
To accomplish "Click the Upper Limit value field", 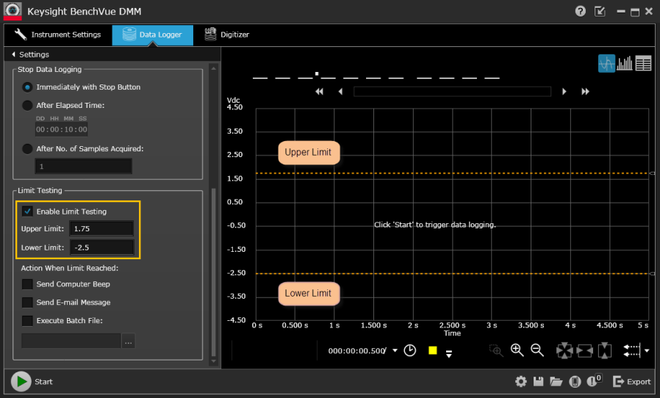I will click(x=101, y=228).
